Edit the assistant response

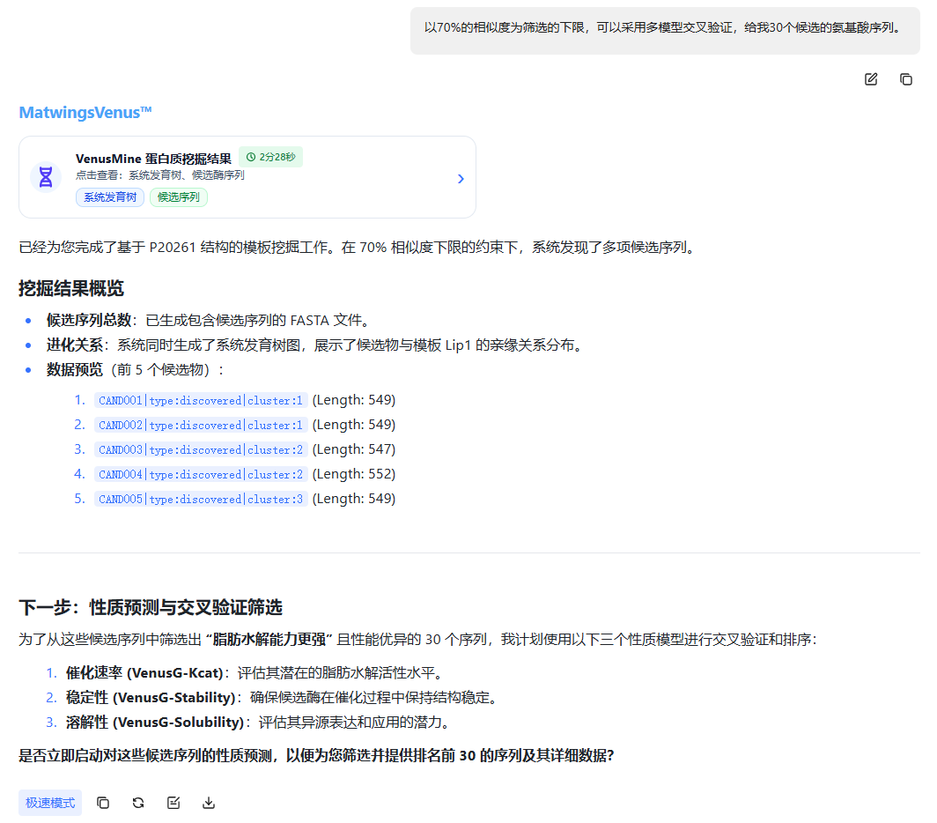point(173,803)
